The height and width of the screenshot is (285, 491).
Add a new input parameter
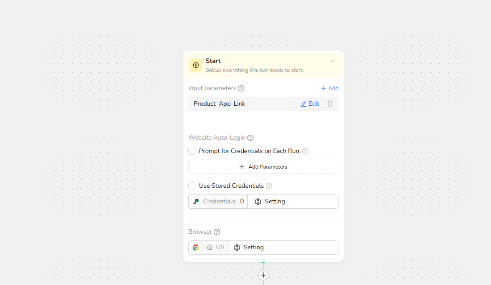tap(330, 88)
